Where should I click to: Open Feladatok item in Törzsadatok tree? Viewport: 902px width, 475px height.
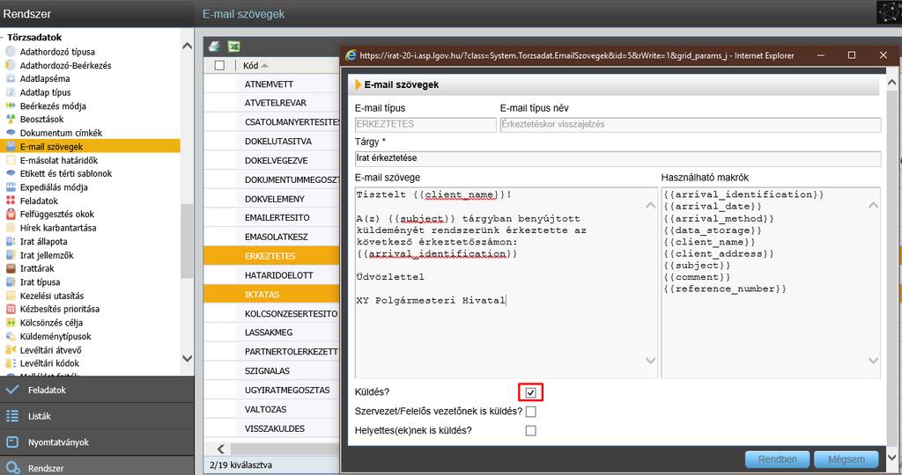click(39, 201)
